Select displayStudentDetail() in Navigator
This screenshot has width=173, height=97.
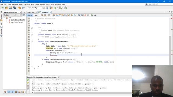[18, 20]
